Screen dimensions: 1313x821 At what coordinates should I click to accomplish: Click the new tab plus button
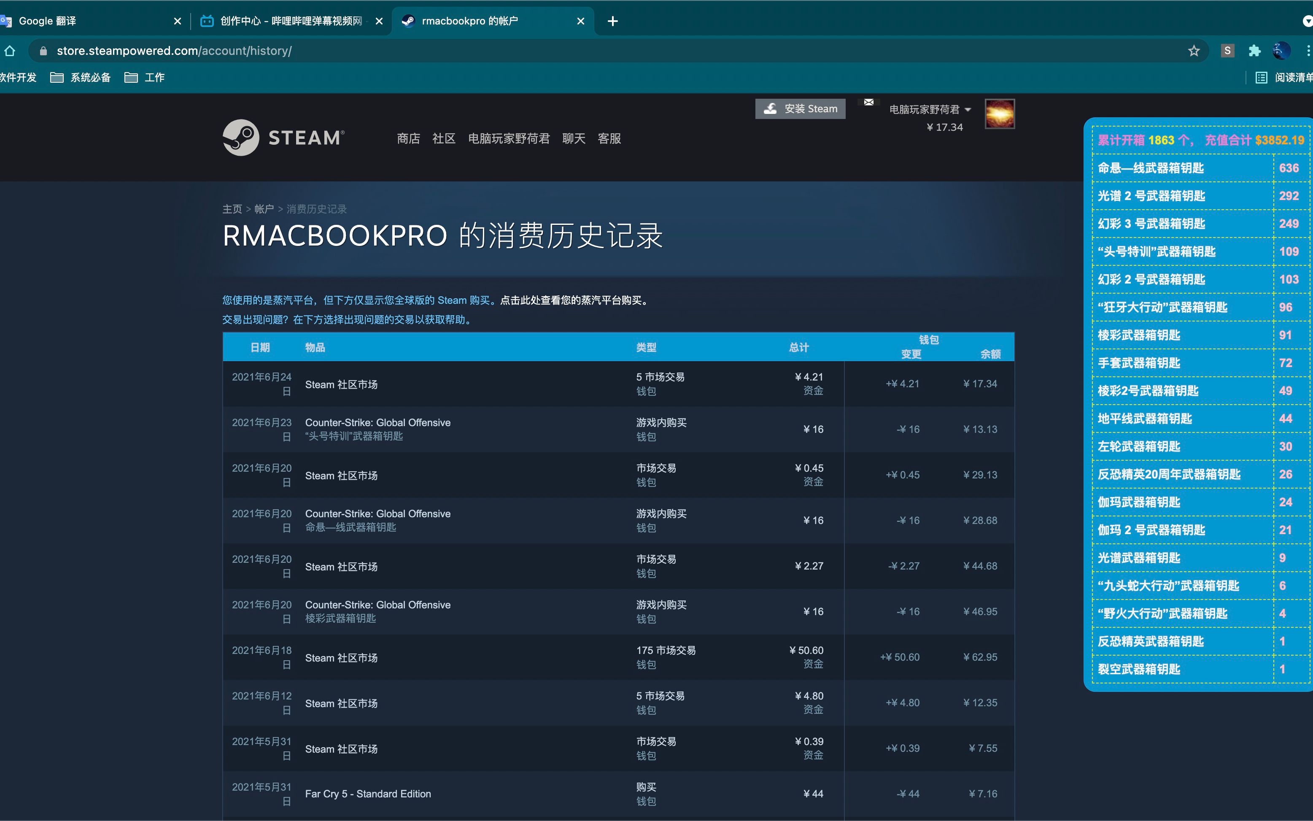612,21
